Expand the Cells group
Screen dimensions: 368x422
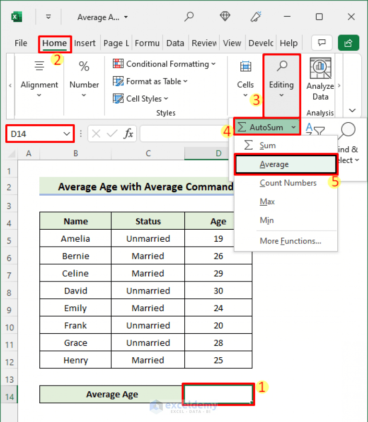245,79
